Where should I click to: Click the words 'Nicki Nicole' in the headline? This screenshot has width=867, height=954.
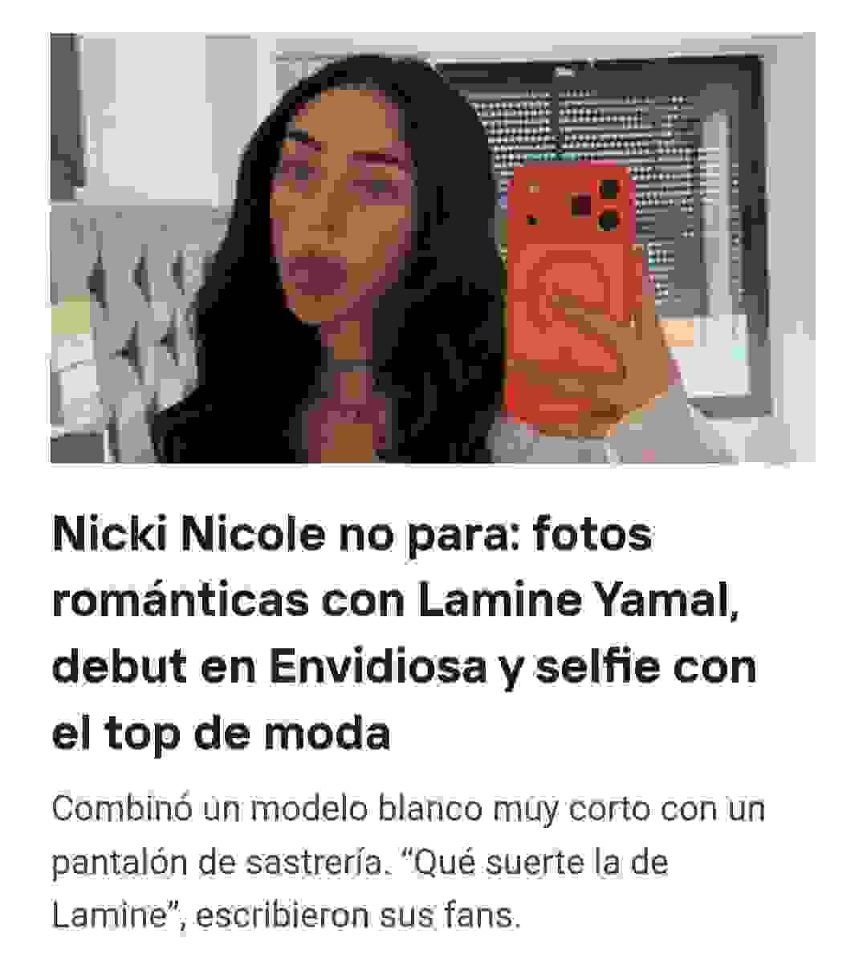[189, 534]
